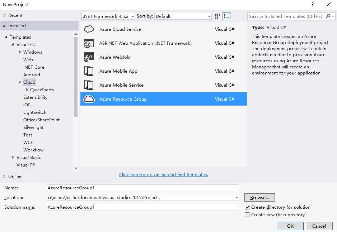
Task: Enable Create new Git repository checkbox
Action: pos(247,214)
